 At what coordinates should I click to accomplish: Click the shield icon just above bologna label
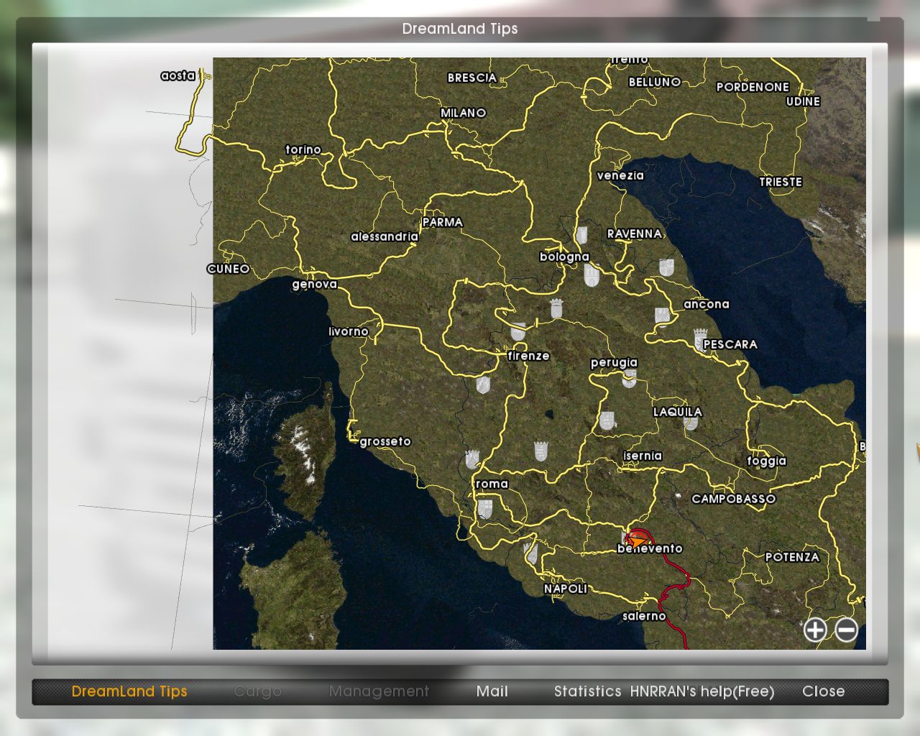[x=581, y=235]
